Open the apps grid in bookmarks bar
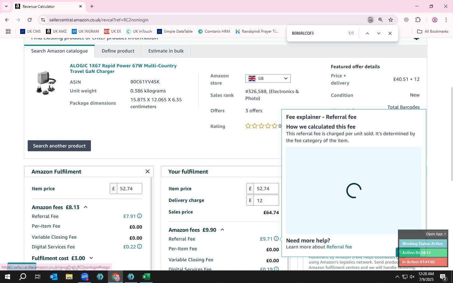 tap(8, 31)
